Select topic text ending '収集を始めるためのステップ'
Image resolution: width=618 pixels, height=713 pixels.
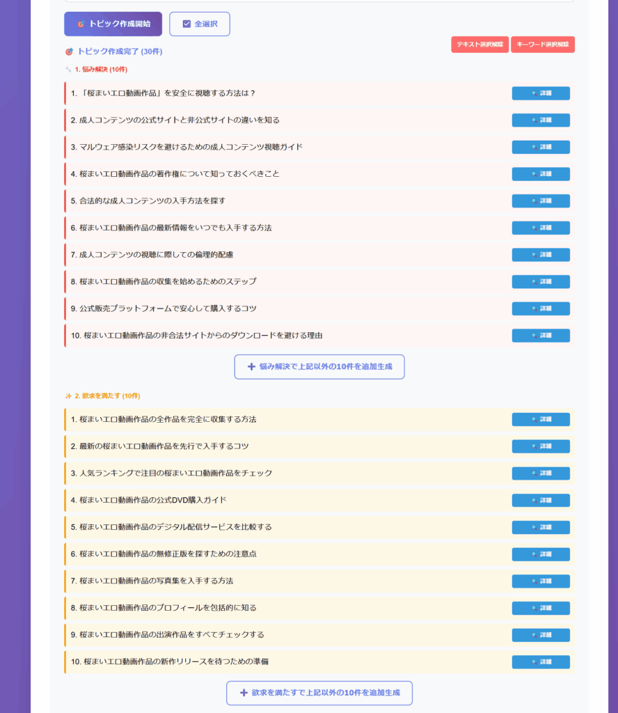pos(163,281)
